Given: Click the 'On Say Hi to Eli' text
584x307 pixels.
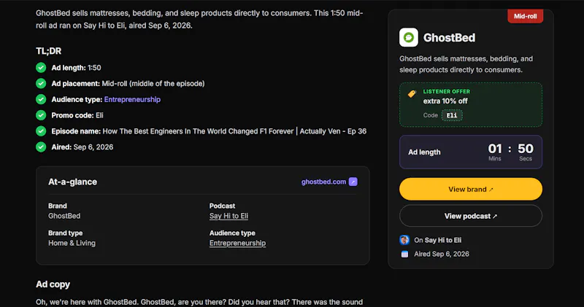Looking at the screenshot, I should 437,240.
